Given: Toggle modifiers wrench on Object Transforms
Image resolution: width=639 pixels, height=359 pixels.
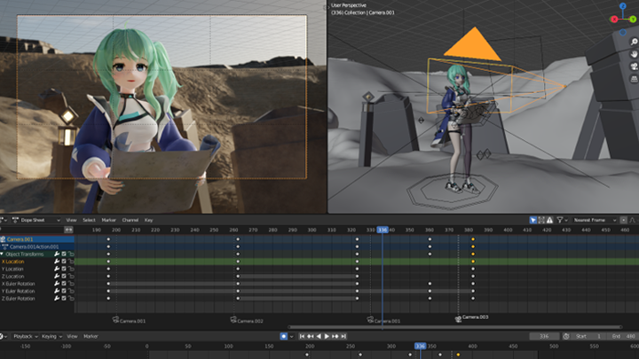Looking at the screenshot, I should (57, 254).
